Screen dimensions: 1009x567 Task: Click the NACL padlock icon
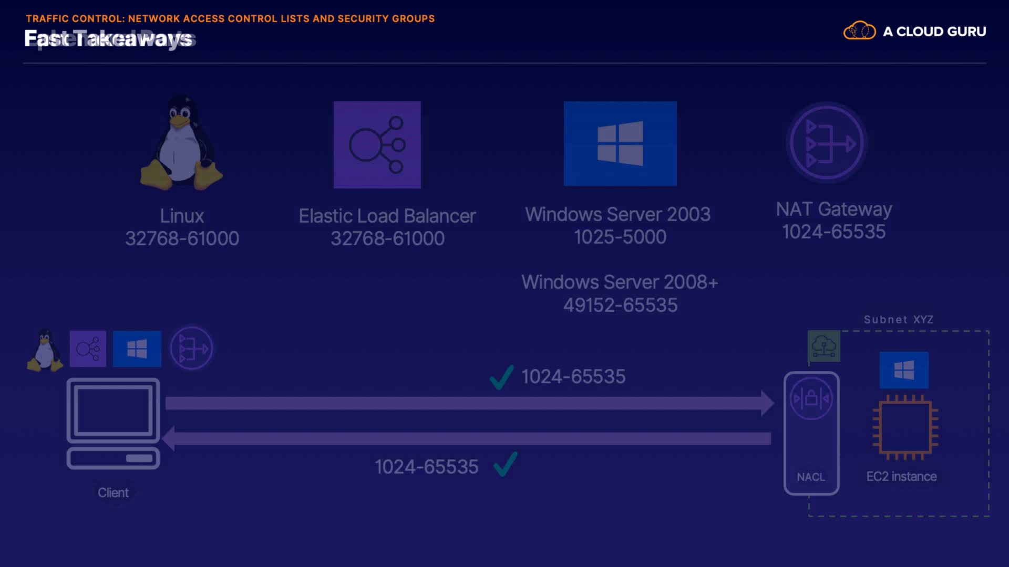pyautogui.click(x=811, y=398)
